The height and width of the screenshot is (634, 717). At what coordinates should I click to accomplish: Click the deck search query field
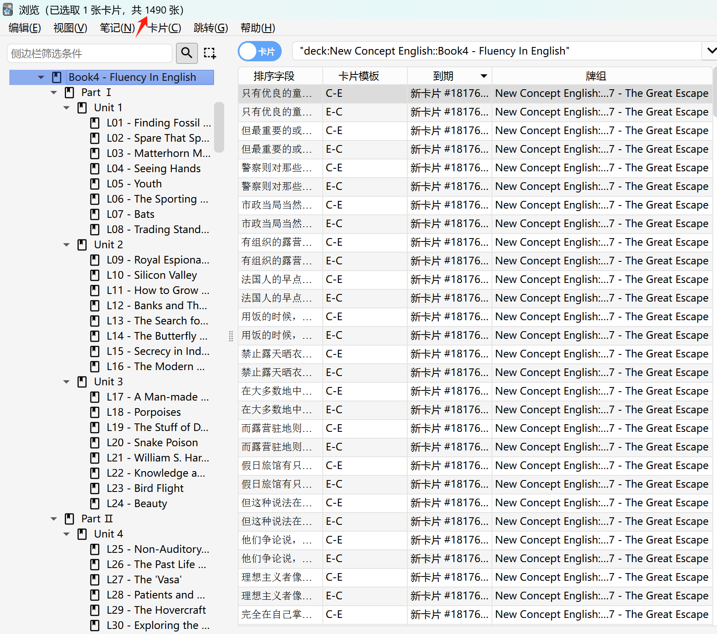(x=497, y=51)
